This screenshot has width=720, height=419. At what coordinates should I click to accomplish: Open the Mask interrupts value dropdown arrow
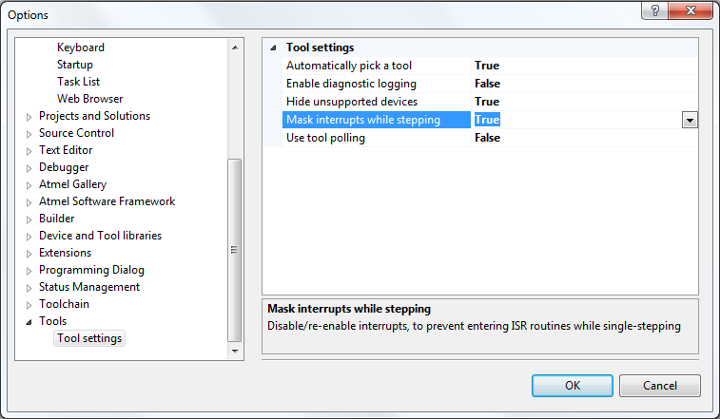coord(690,121)
